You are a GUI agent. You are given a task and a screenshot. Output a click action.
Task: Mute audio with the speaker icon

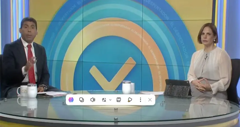pos(92,100)
